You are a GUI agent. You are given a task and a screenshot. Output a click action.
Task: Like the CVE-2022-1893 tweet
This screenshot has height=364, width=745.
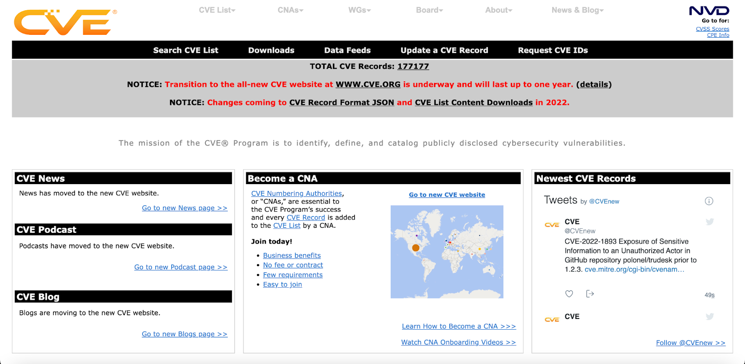tap(569, 294)
